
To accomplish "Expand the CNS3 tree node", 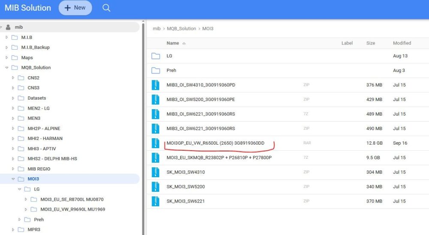I will coord(13,88).
